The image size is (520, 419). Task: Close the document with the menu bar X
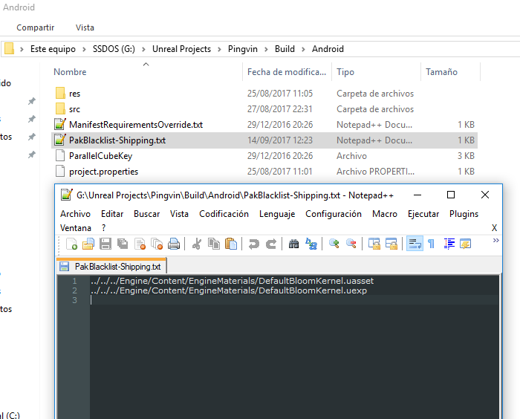tap(494, 228)
